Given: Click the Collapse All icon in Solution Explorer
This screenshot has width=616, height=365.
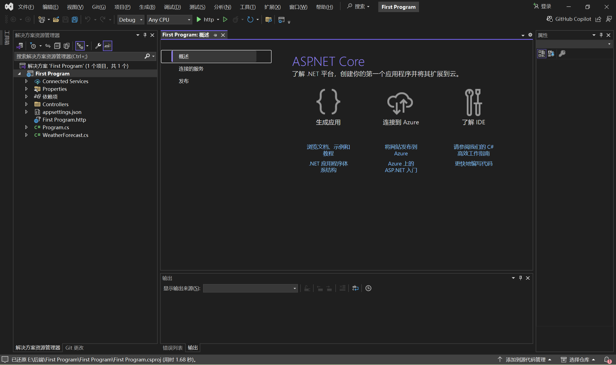Looking at the screenshot, I should [x=57, y=46].
